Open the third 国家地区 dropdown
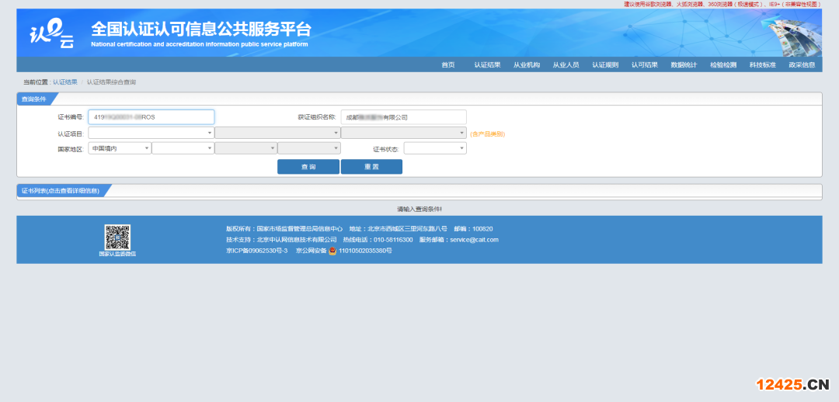Screen dimensions: 839x402 tap(245, 148)
